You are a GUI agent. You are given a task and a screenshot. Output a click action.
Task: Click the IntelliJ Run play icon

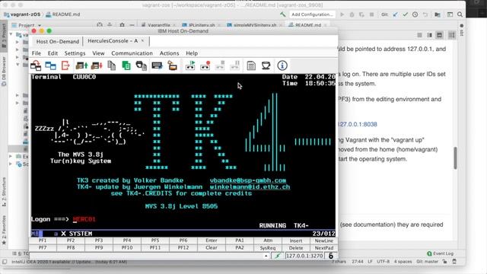point(342,14)
